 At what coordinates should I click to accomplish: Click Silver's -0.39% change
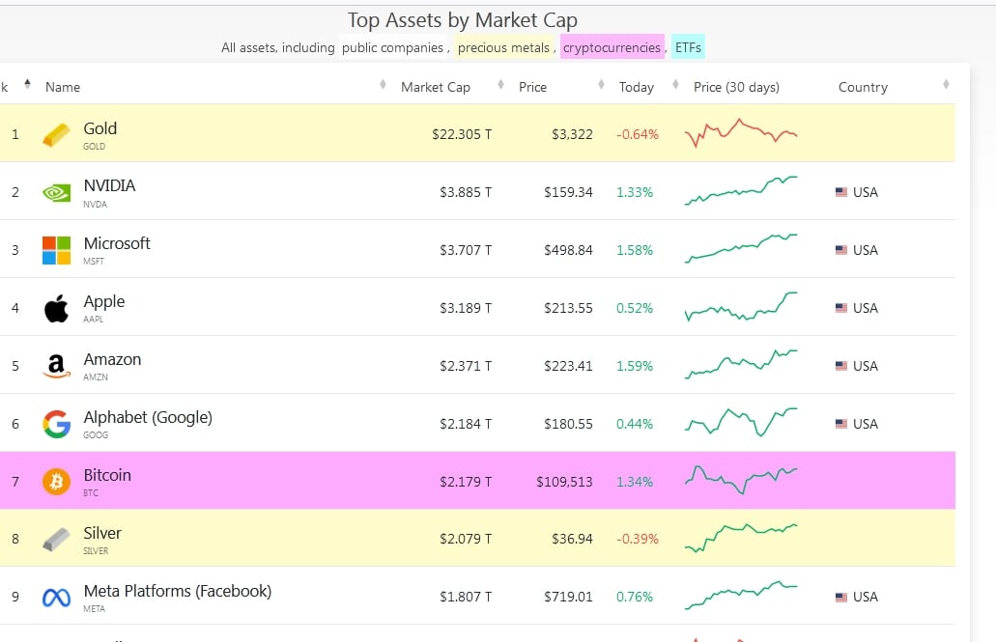637,539
